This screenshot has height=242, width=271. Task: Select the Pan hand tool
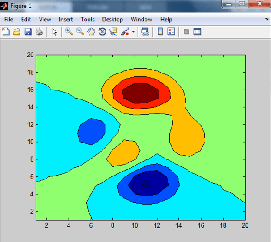click(91, 32)
